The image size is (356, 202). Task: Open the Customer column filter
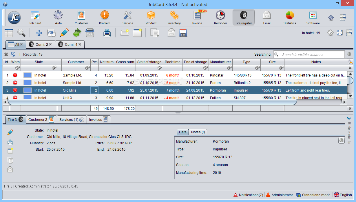pos(87,68)
